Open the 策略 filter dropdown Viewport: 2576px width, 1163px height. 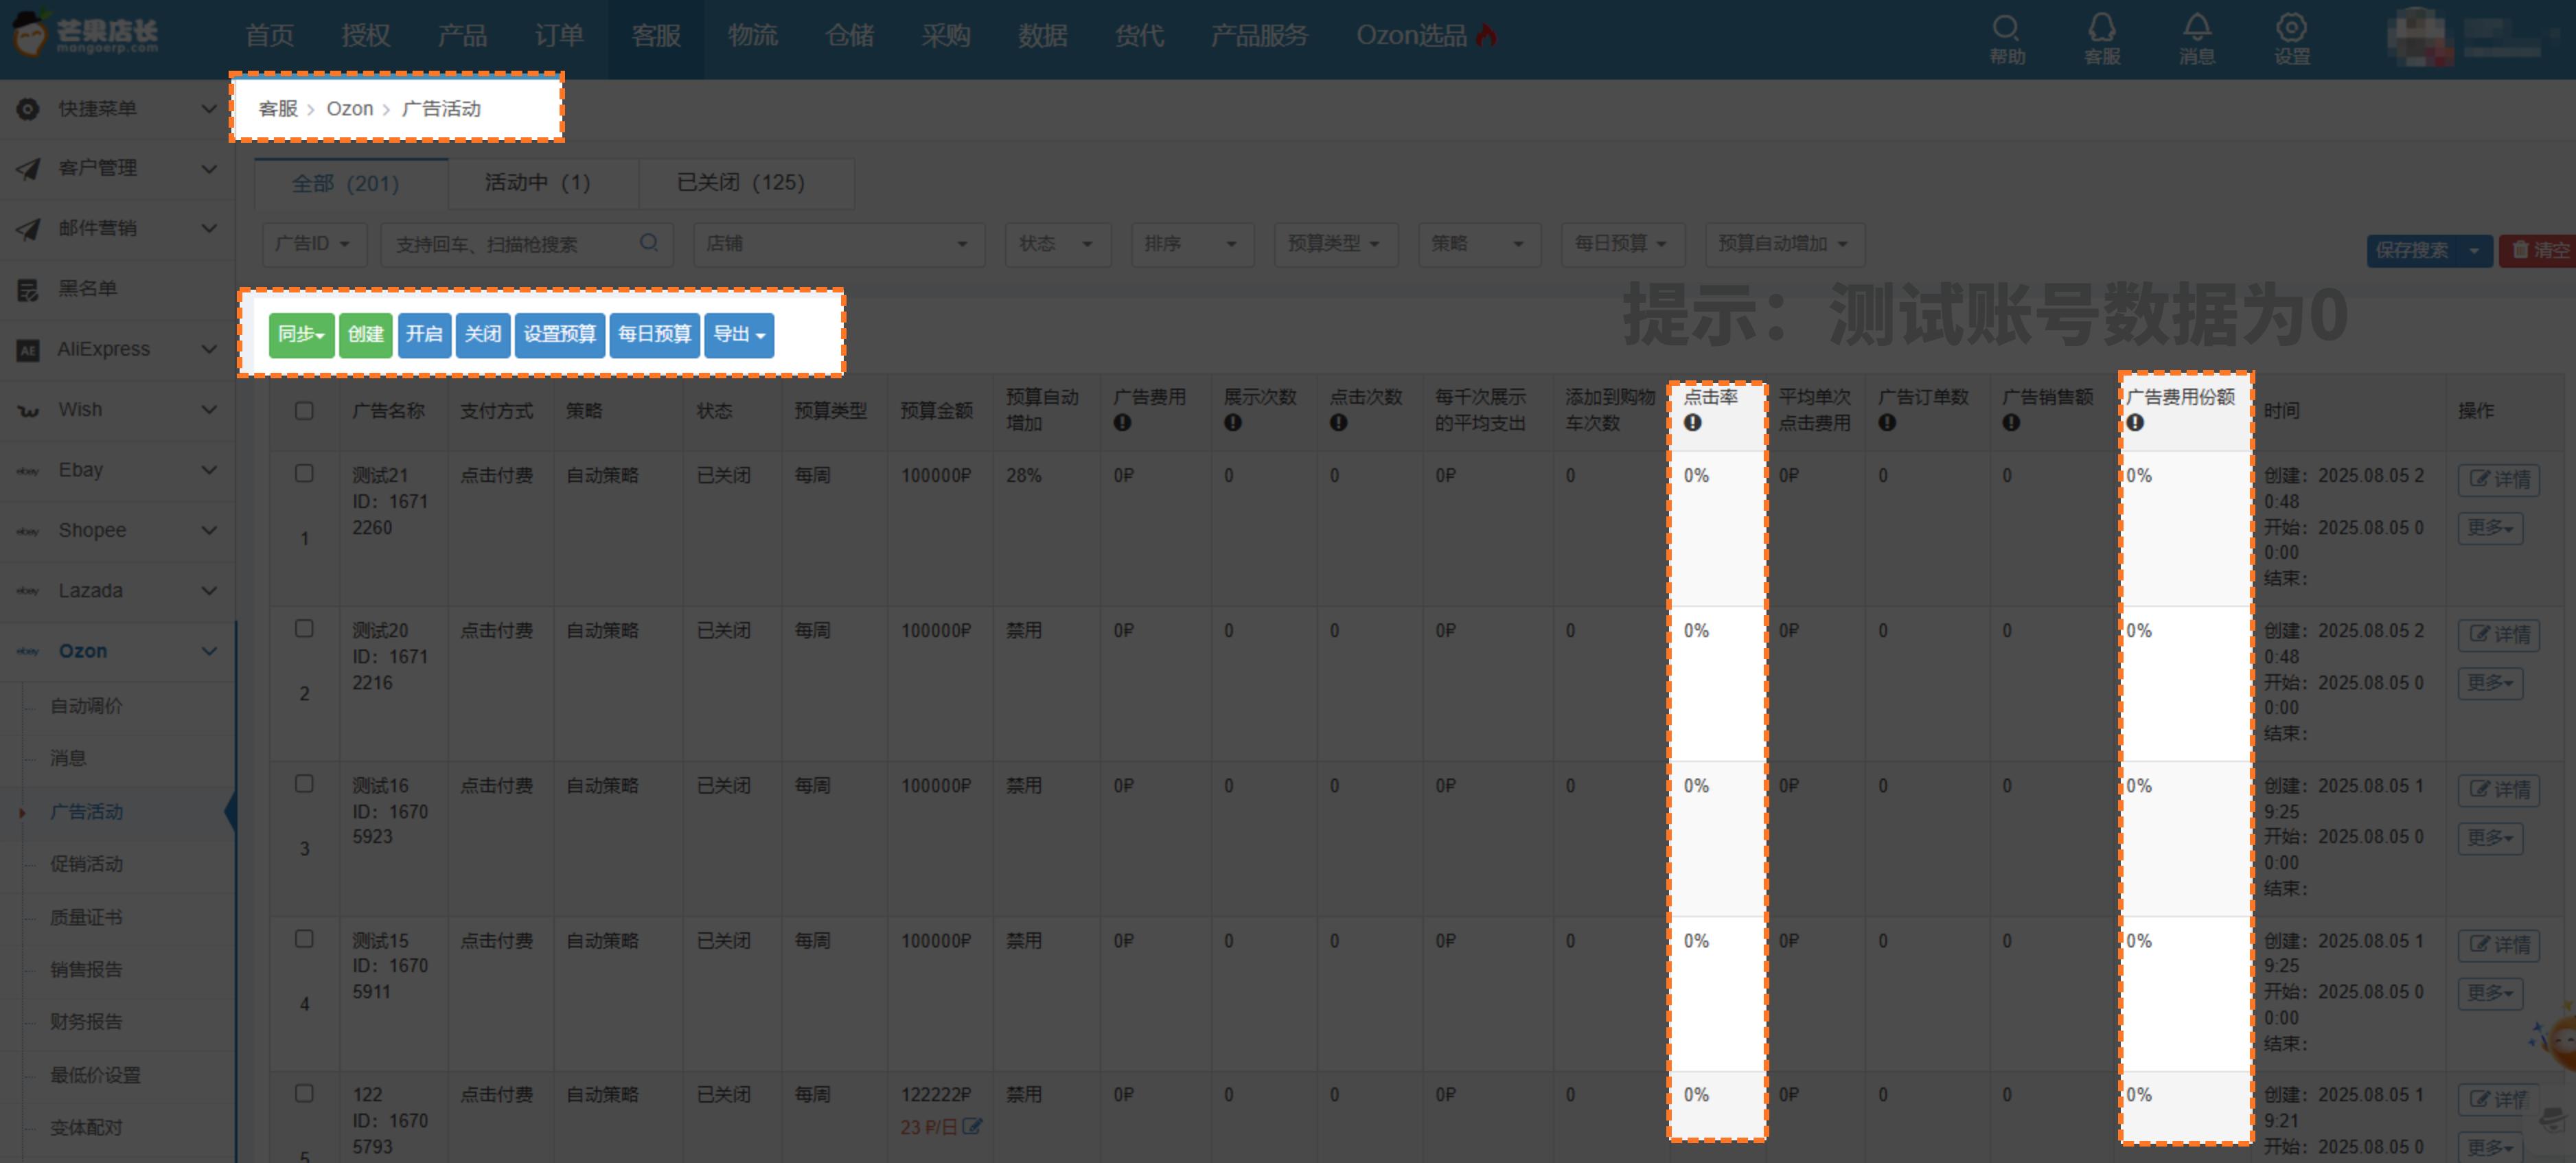1479,244
